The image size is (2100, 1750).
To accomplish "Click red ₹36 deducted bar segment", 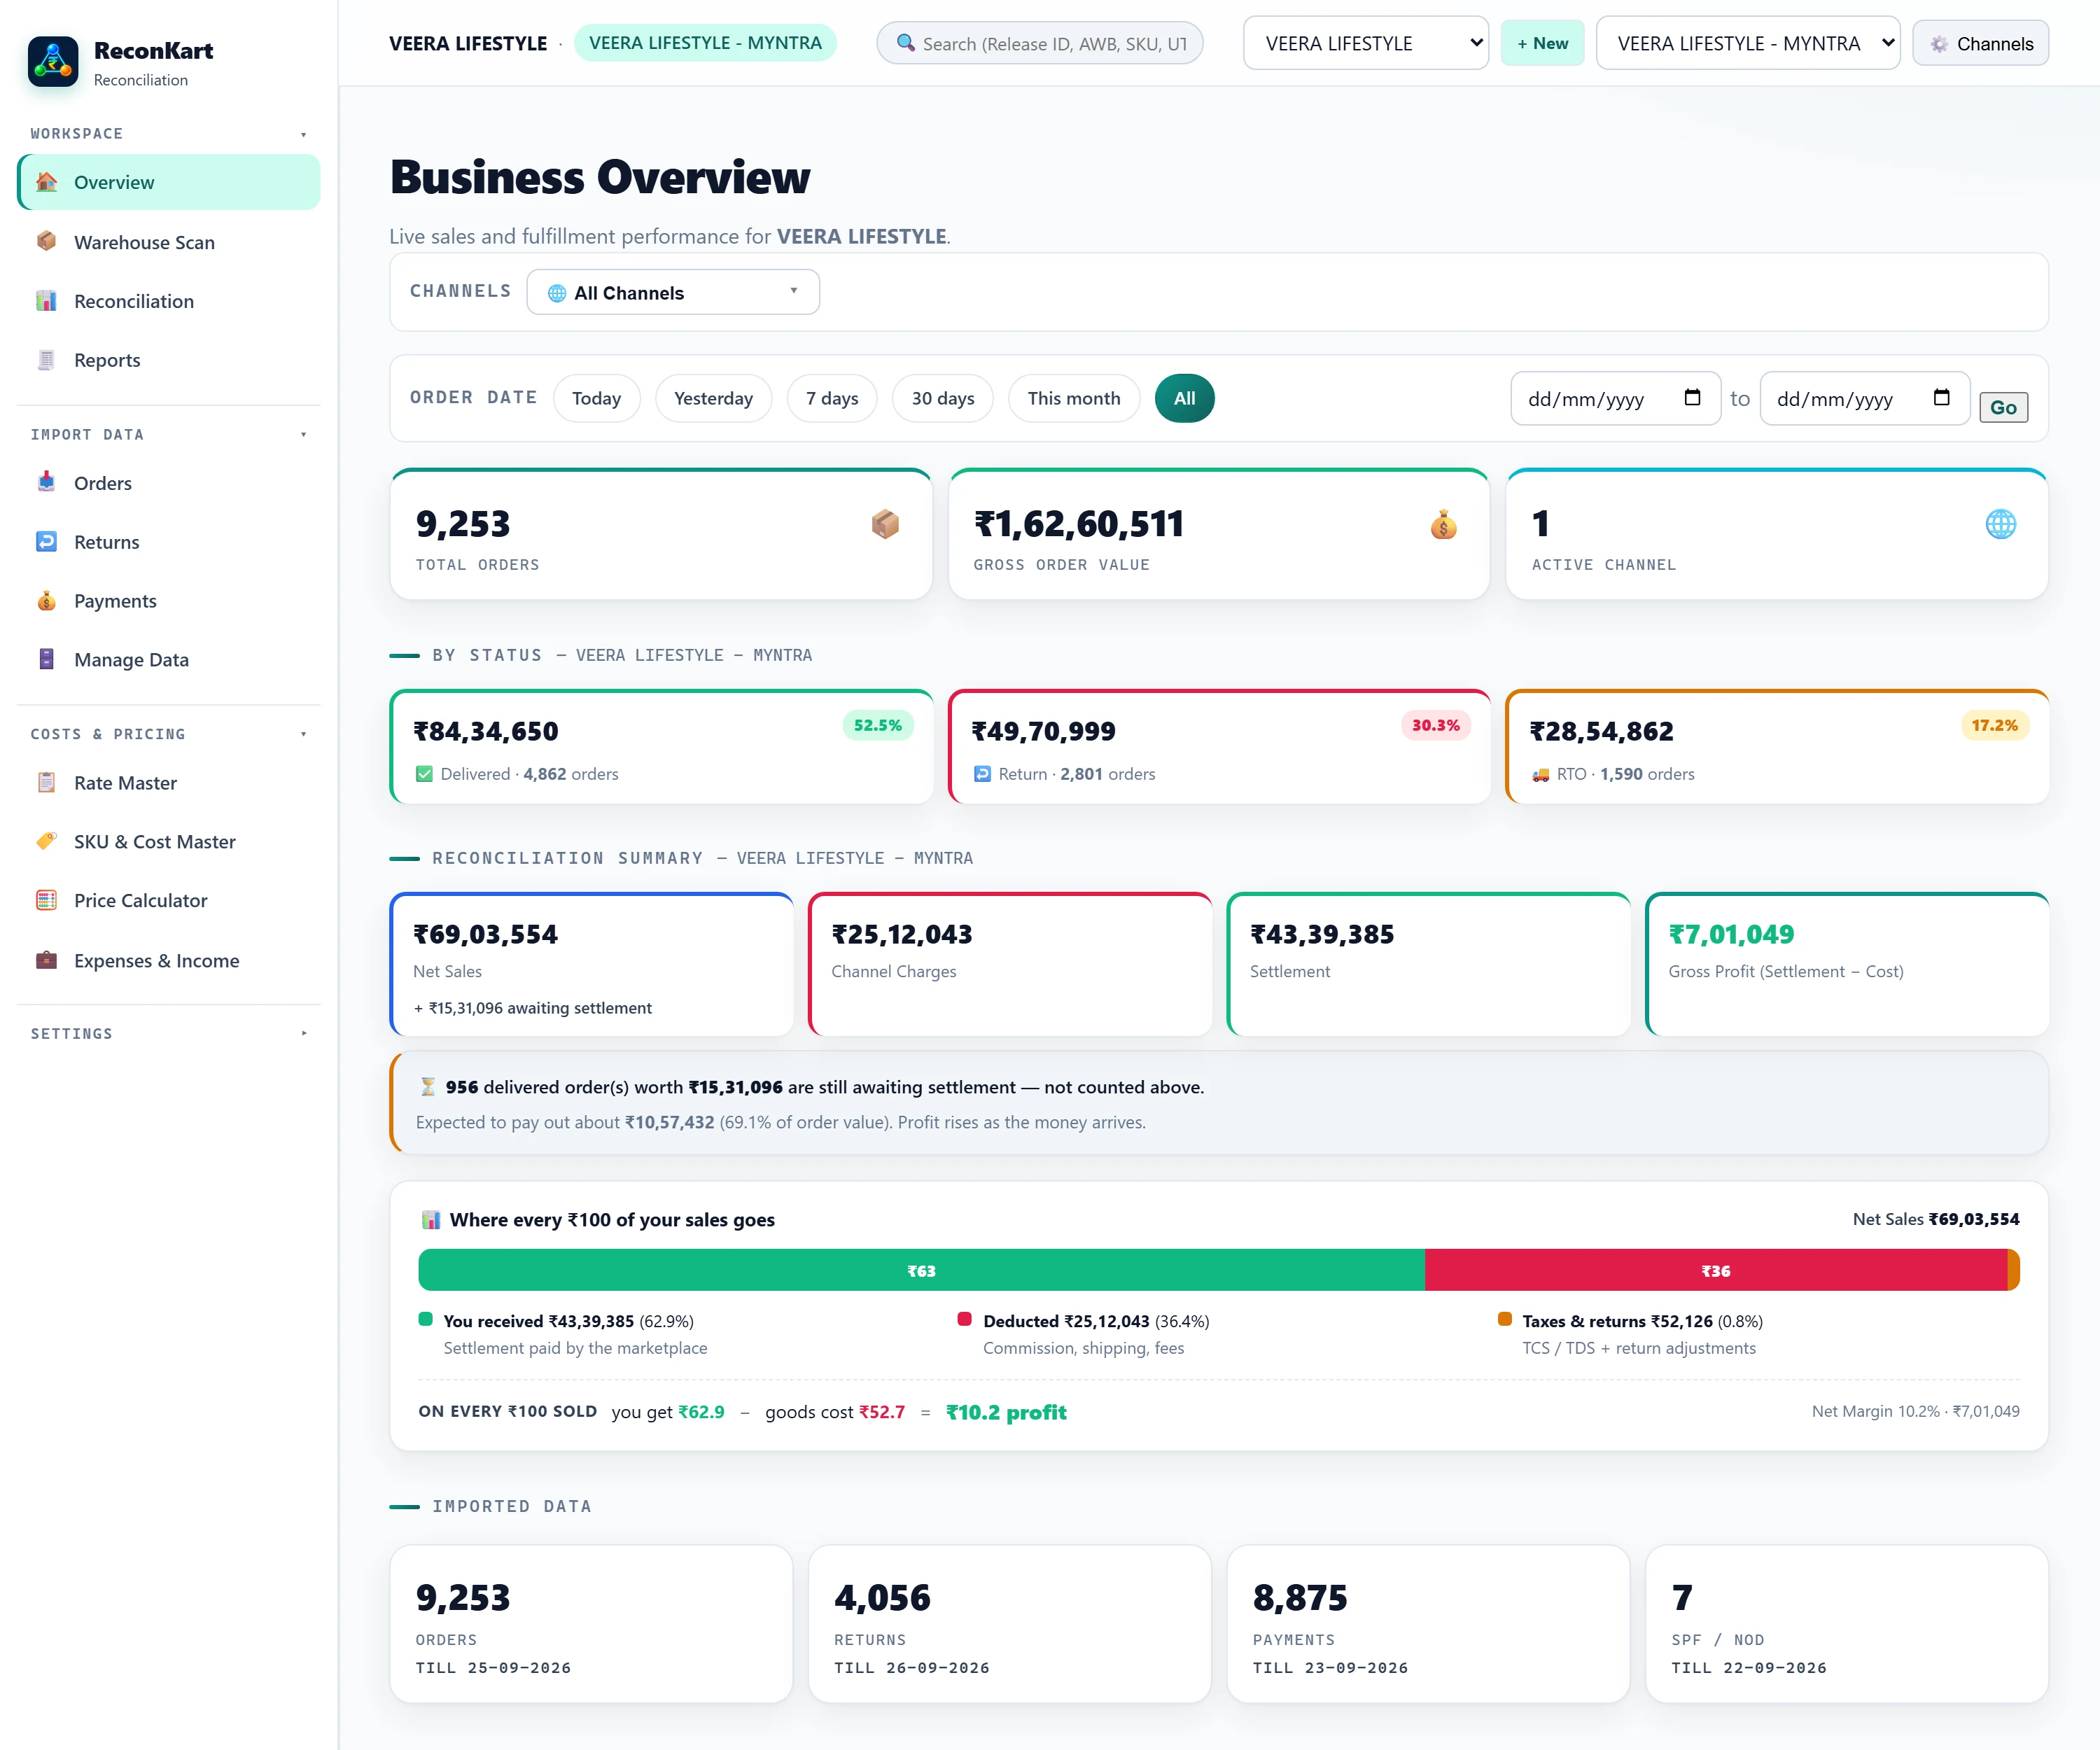I will [x=1716, y=1270].
